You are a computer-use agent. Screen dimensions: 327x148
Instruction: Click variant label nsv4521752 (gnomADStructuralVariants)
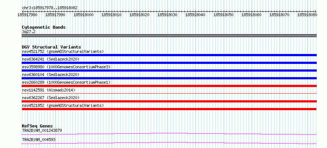[63, 51]
